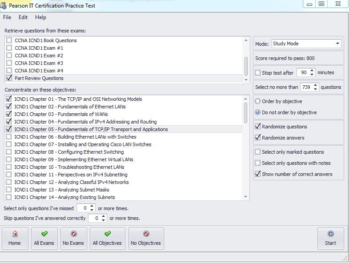349x263 pixels.
Task: Uncheck ICND1 Chapter 03 objective checkbox
Action: click(x=9, y=114)
